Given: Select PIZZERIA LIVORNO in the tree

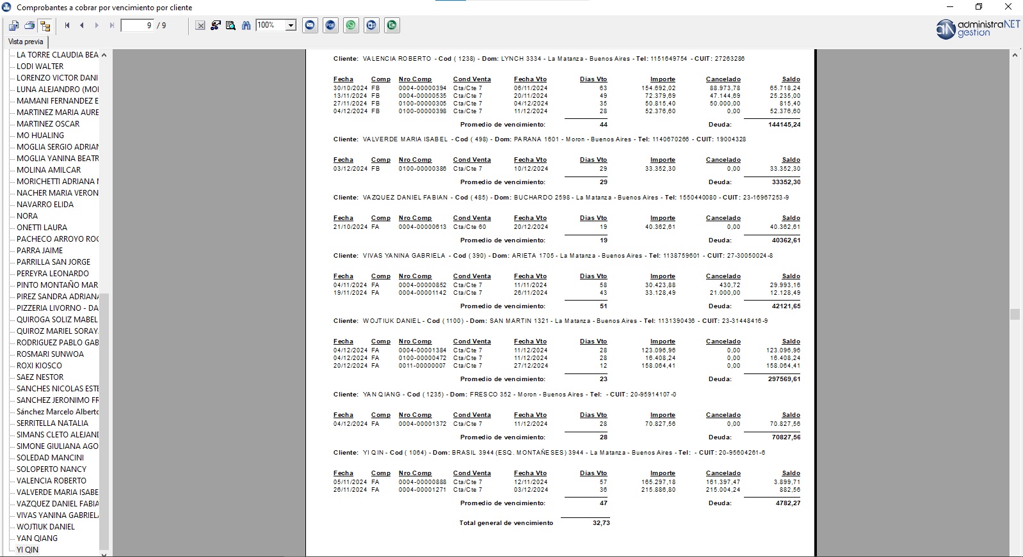Looking at the screenshot, I should pyautogui.click(x=58, y=308).
